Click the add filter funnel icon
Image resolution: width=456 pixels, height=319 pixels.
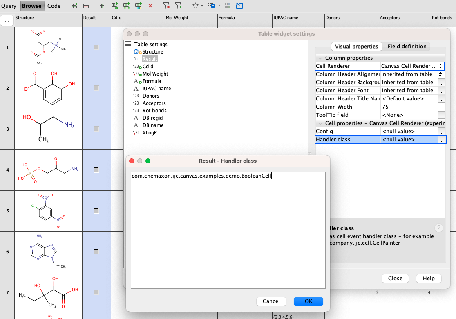178,6
